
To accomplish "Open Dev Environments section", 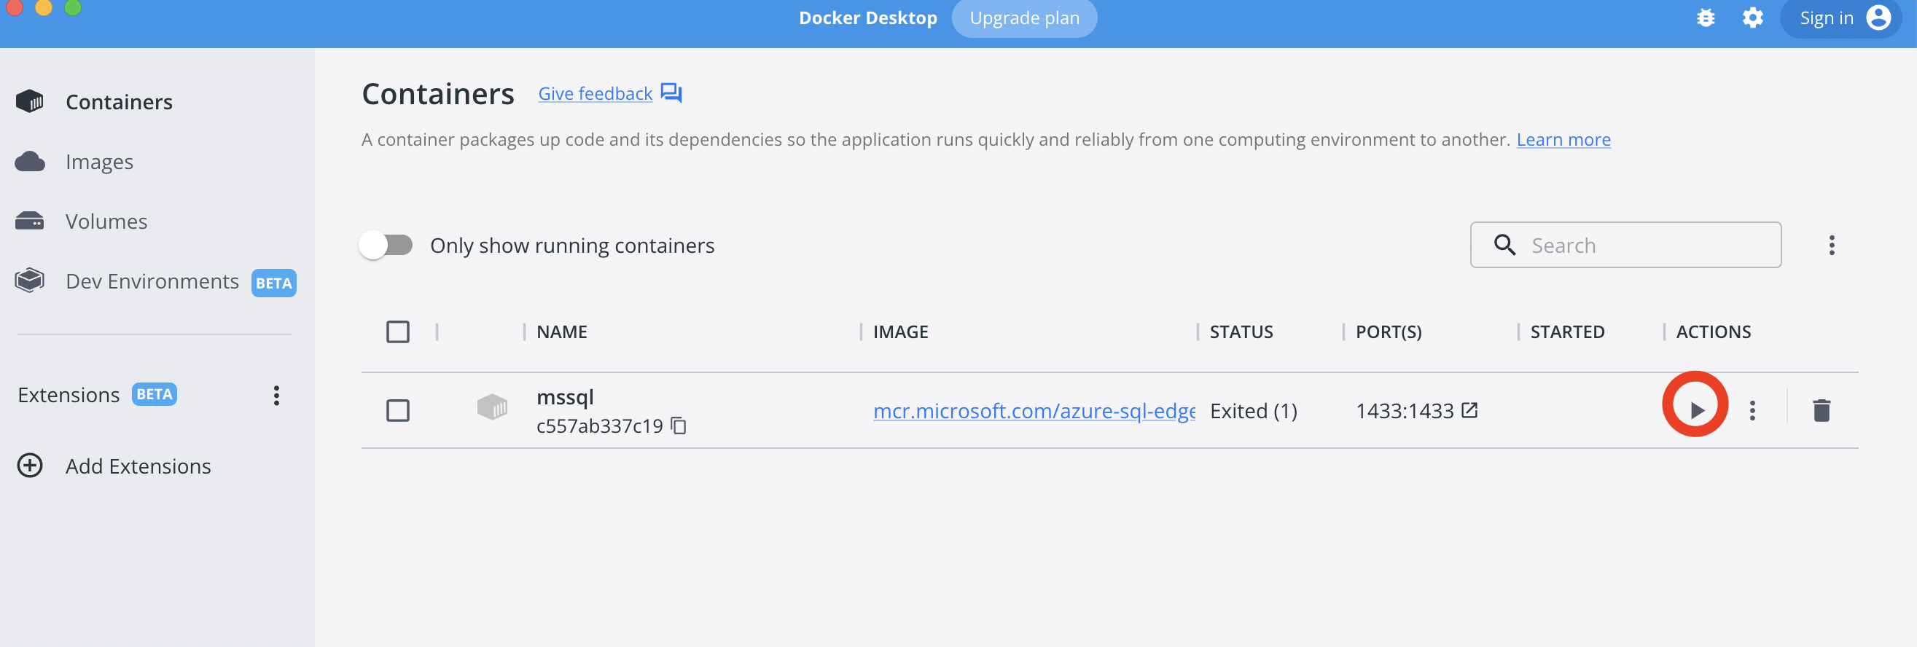I will tap(152, 281).
